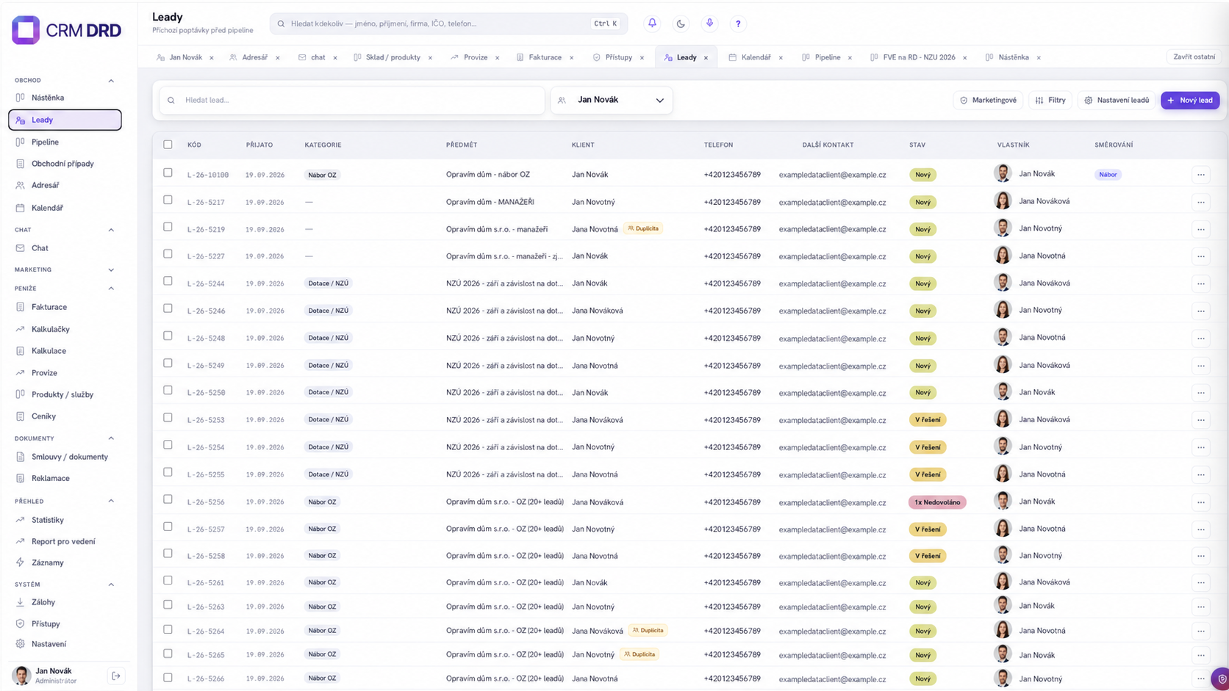Focus the Hledat lead search field
Viewport: 1229px width, 691px height.
pos(352,100)
